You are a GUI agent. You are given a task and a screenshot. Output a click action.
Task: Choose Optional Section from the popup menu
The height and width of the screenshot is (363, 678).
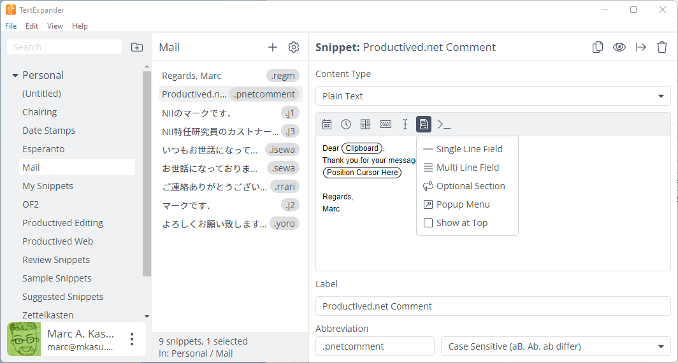(470, 186)
